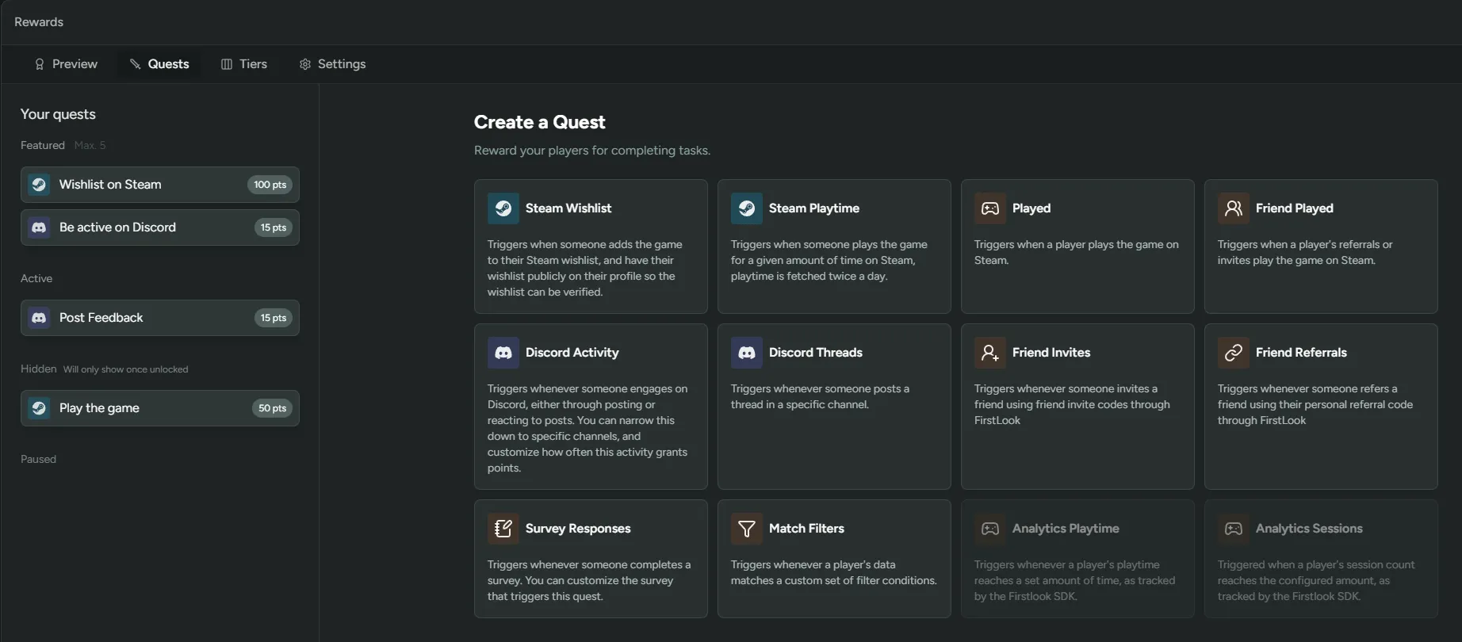The image size is (1462, 642).
Task: Click the Create a Quest heading
Action: 539,122
